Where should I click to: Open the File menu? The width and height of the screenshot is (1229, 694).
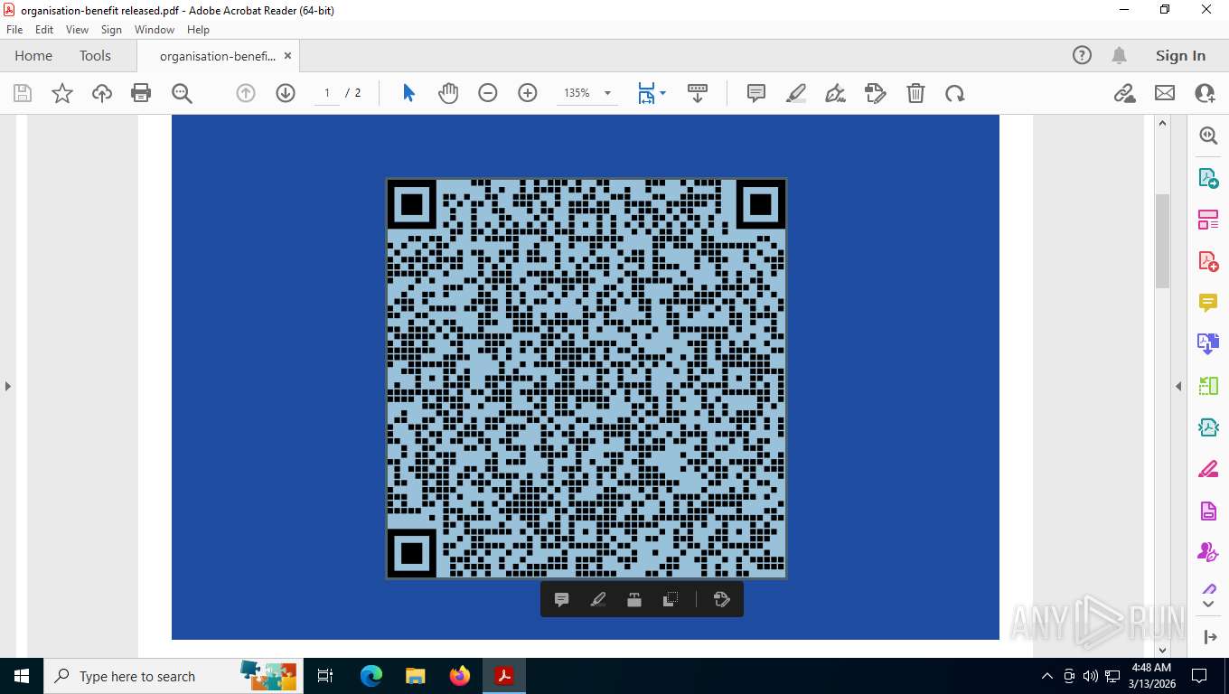pyautogui.click(x=14, y=30)
